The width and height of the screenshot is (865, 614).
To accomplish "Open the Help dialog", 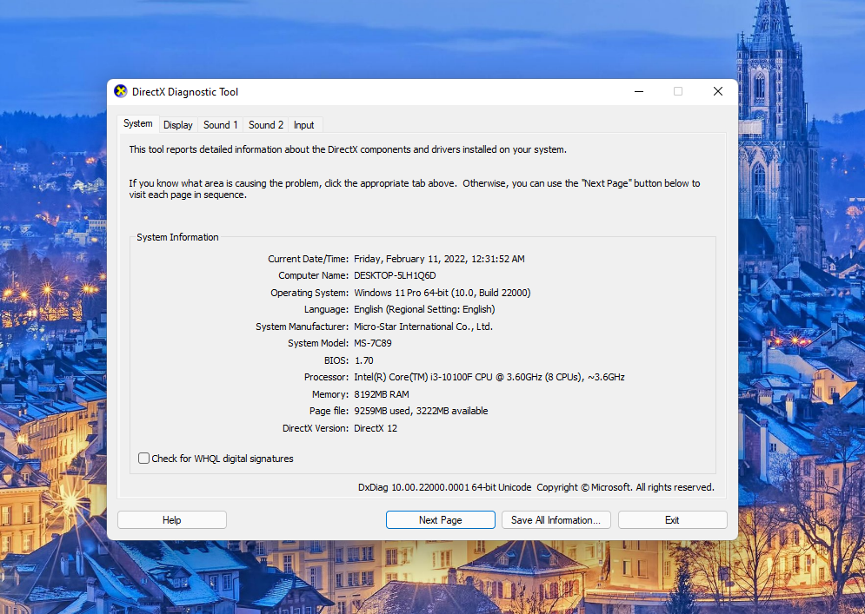I will (171, 519).
